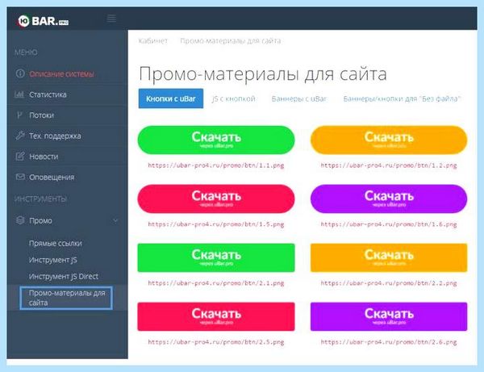Select the URL text ending btn/2.1.png
Viewport: 484px width, 372px height.
(216, 283)
